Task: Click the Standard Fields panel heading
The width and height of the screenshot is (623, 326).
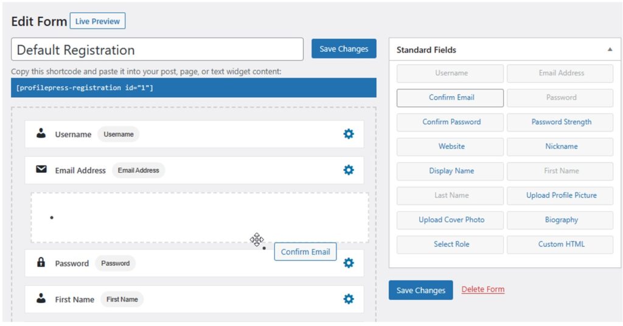Action: pos(426,50)
